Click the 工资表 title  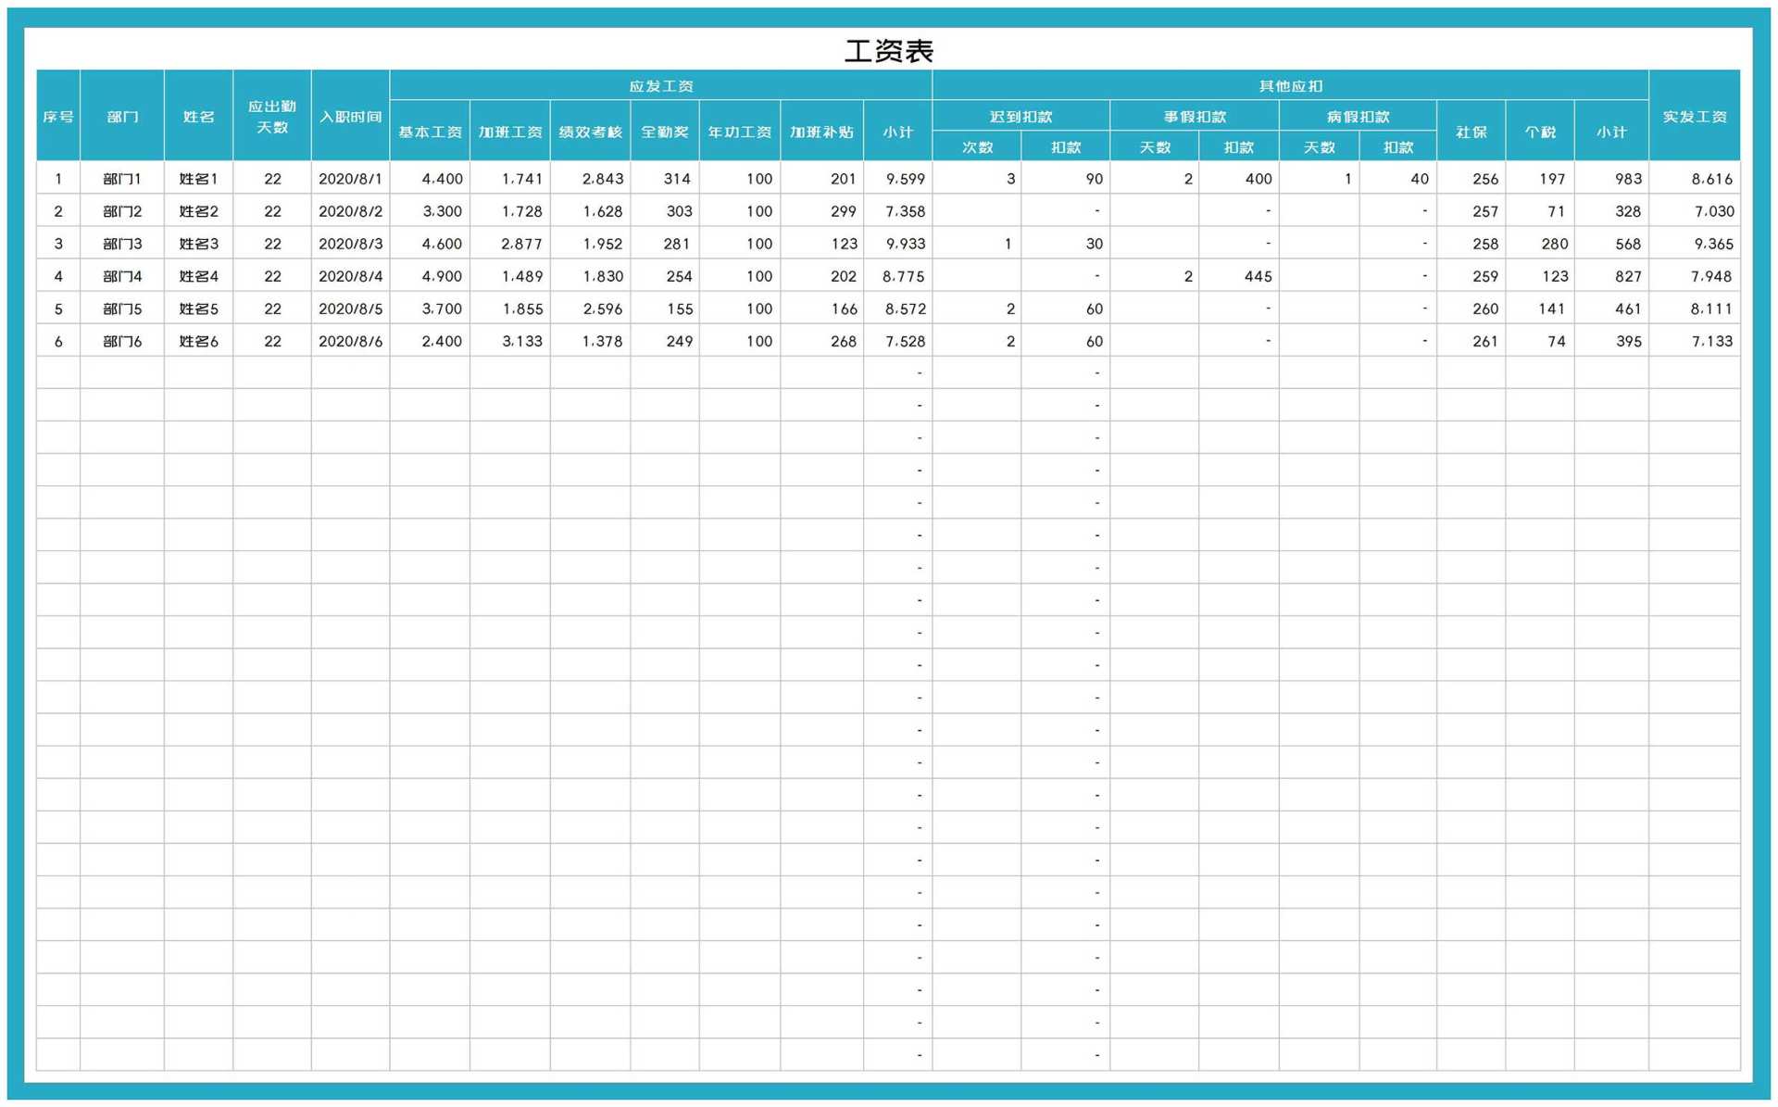pos(888,51)
